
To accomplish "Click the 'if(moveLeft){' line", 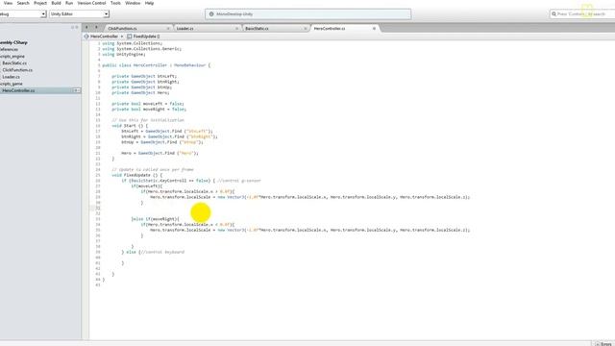I will click(x=147, y=185).
